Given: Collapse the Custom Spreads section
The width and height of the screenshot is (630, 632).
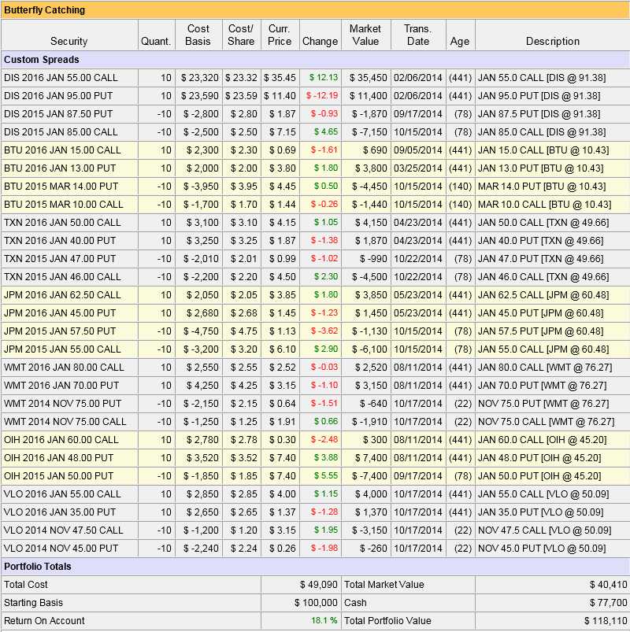Looking at the screenshot, I should point(42,59).
